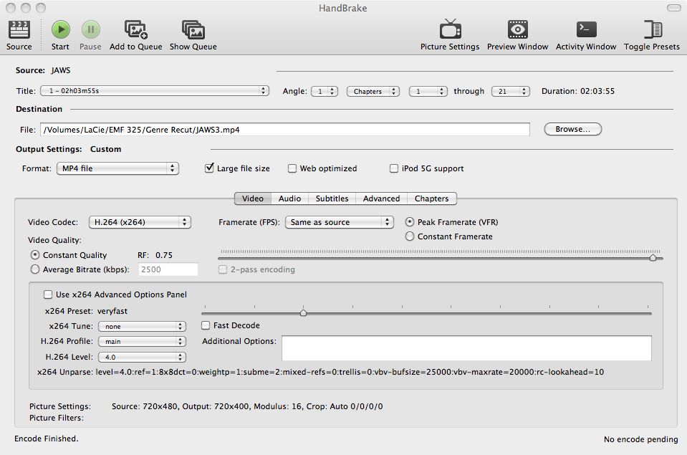The image size is (687, 455).
Task: Toggle the Presets drawer
Action: 652,30
